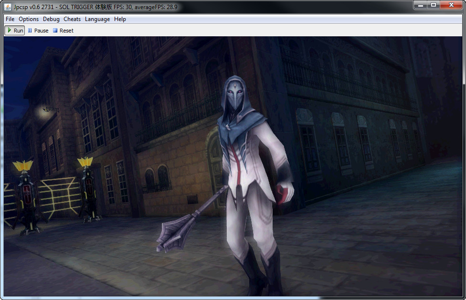Click the glowing street lamp on the wall
Image resolution: width=466 pixels, height=300 pixels.
coord(48,110)
